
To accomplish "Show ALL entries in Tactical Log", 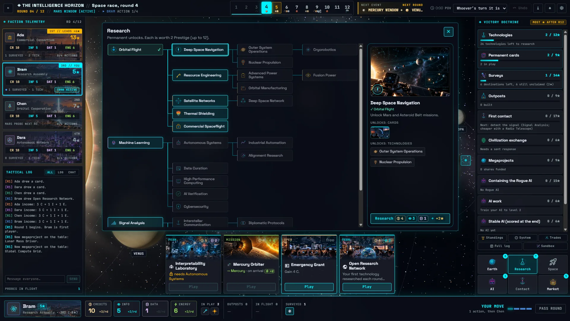I will pyautogui.click(x=50, y=172).
